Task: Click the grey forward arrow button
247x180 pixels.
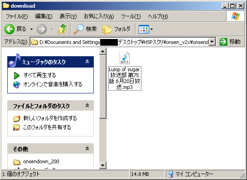Action: pos(42,29)
